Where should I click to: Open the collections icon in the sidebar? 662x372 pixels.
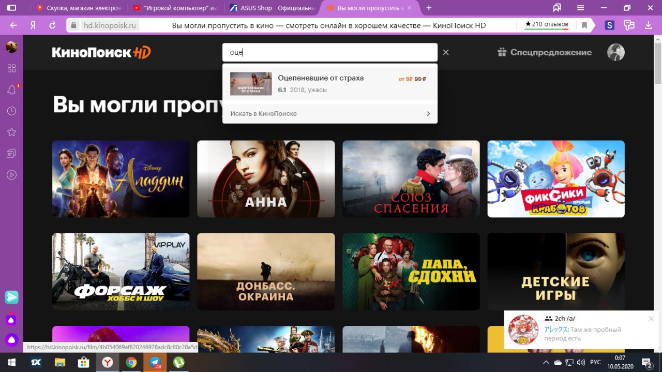11,154
